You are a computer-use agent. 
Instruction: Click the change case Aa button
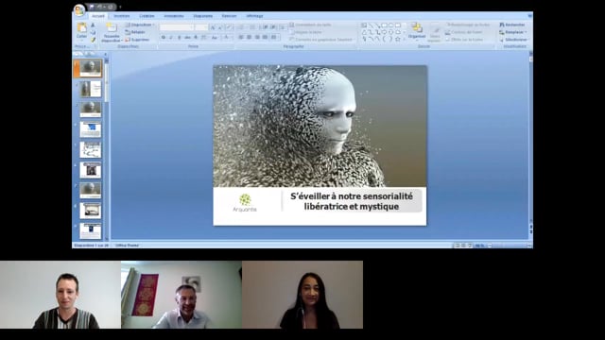pos(215,38)
